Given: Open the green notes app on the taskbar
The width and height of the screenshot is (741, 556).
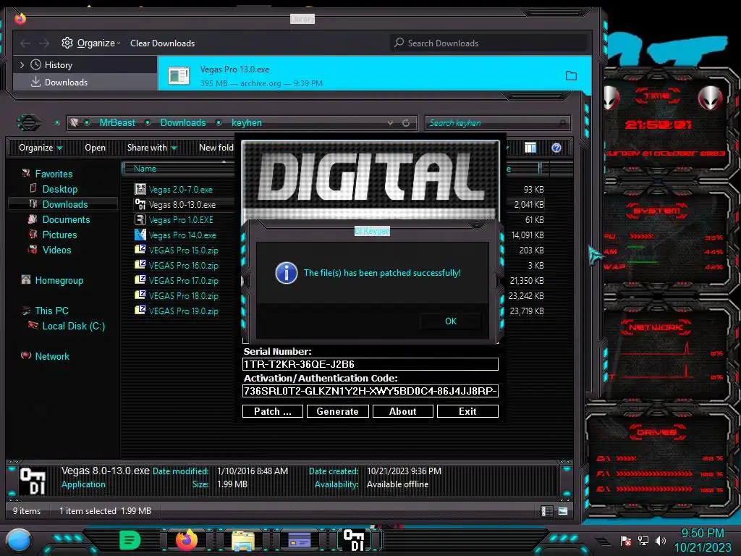Looking at the screenshot, I should pos(130,540).
